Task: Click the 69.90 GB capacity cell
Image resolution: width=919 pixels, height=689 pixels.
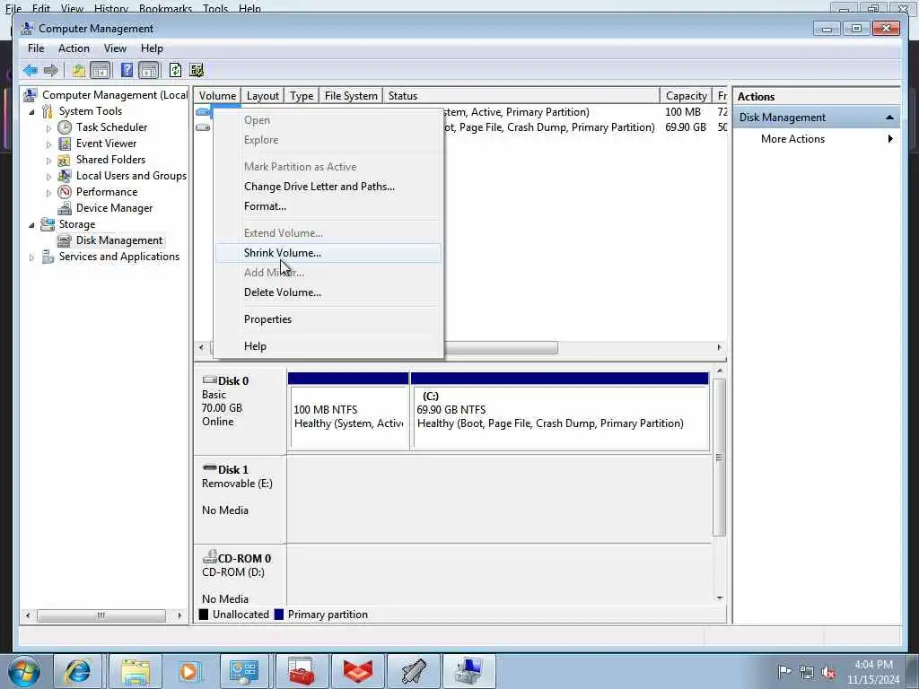Action: pyautogui.click(x=685, y=127)
